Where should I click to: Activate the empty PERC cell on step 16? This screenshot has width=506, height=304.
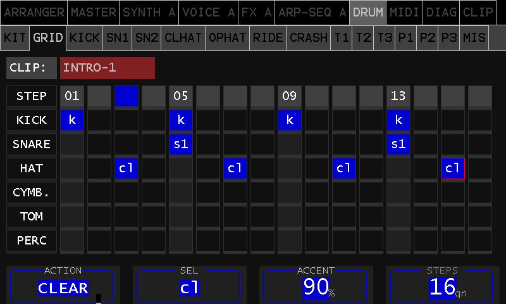pos(480,241)
